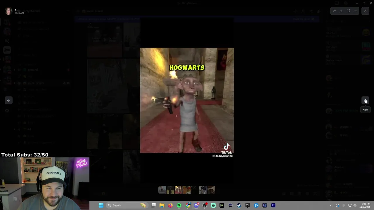
Task: Select the seventh last thumbnail
Action: [x=211, y=190]
